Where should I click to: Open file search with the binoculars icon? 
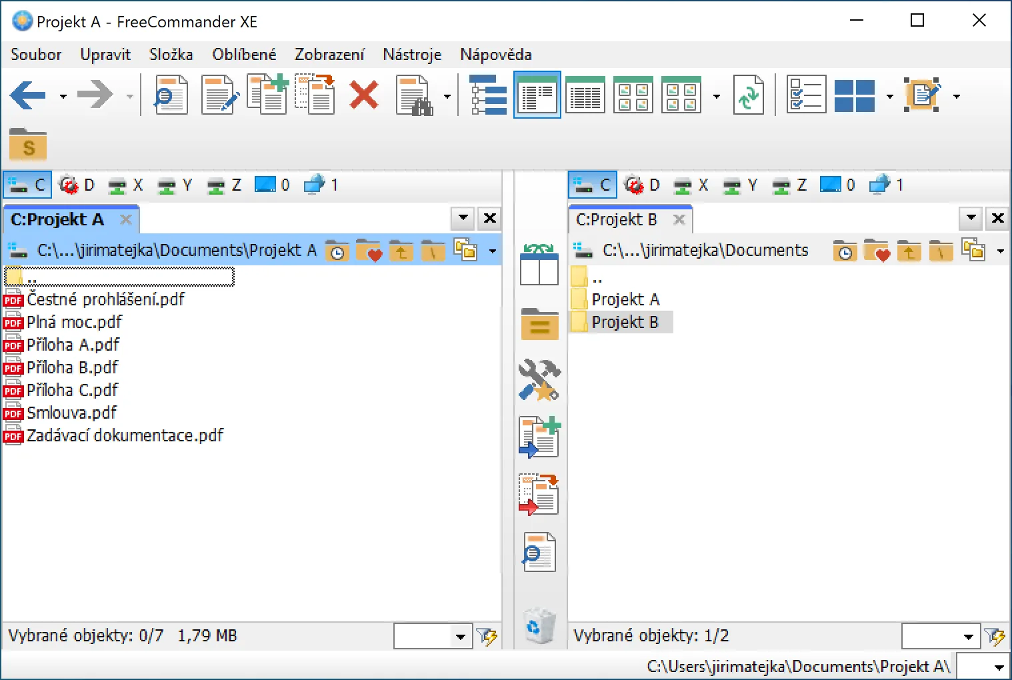point(414,95)
